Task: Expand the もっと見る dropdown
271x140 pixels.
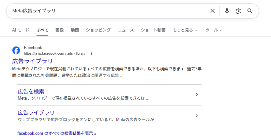Action: pyautogui.click(x=185, y=30)
